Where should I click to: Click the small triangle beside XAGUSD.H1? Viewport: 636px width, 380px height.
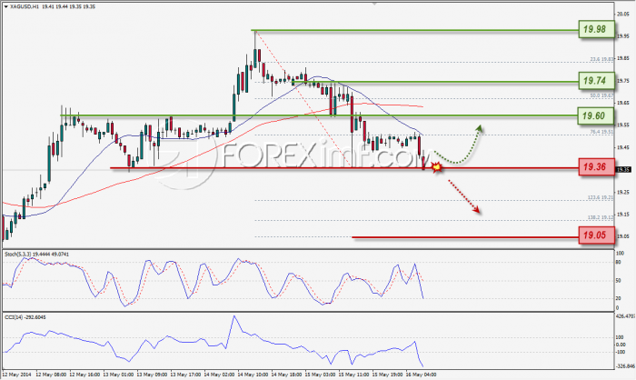(x=5, y=7)
